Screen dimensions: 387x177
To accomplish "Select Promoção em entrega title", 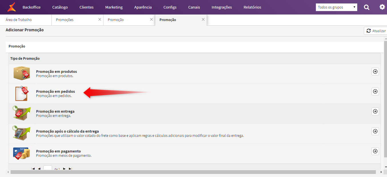I will 55,111.
